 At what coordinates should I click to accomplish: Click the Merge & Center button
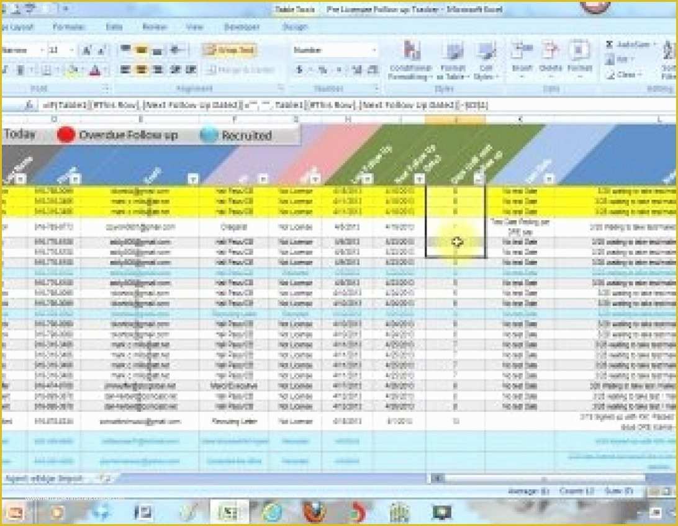pos(240,69)
